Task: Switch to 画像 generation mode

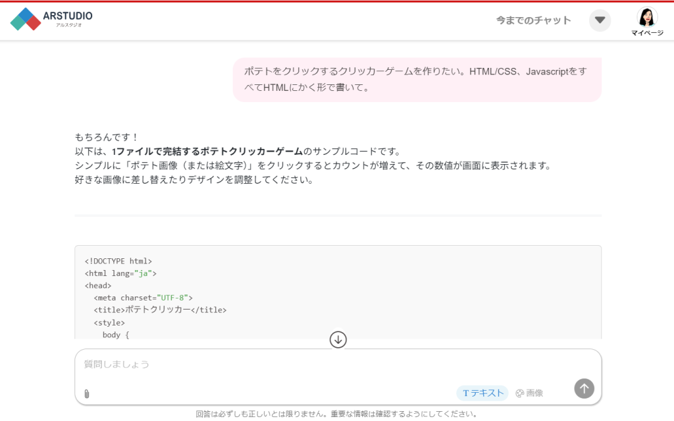Action: pos(534,393)
